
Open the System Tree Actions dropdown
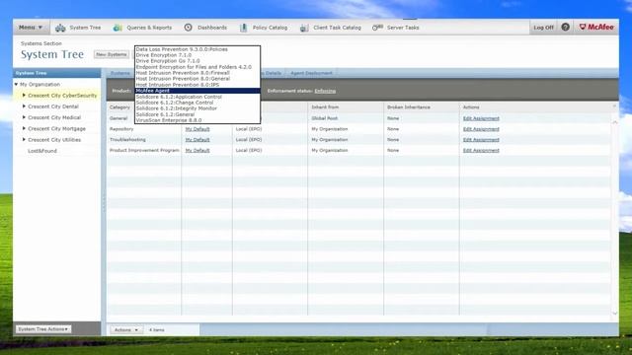click(x=43, y=329)
